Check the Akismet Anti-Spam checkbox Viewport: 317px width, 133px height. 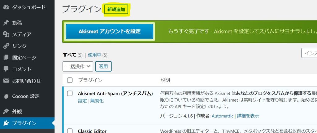(70, 93)
